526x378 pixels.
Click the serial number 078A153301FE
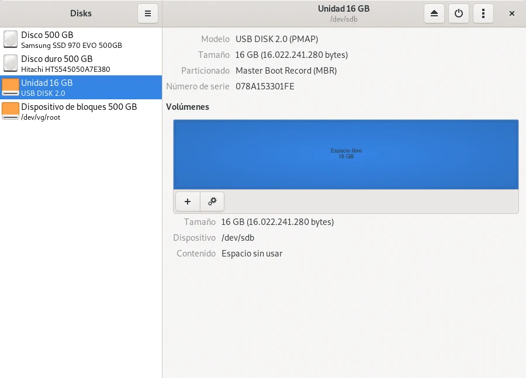tap(265, 86)
